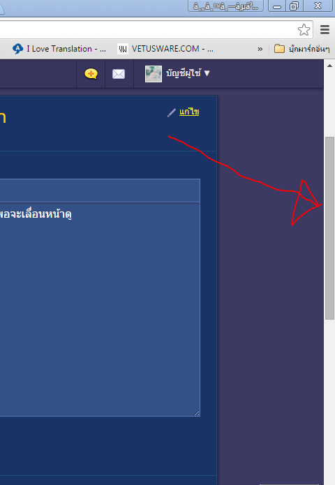Open the I Love Translation bookmark
The height and width of the screenshot is (485, 335).
point(59,49)
